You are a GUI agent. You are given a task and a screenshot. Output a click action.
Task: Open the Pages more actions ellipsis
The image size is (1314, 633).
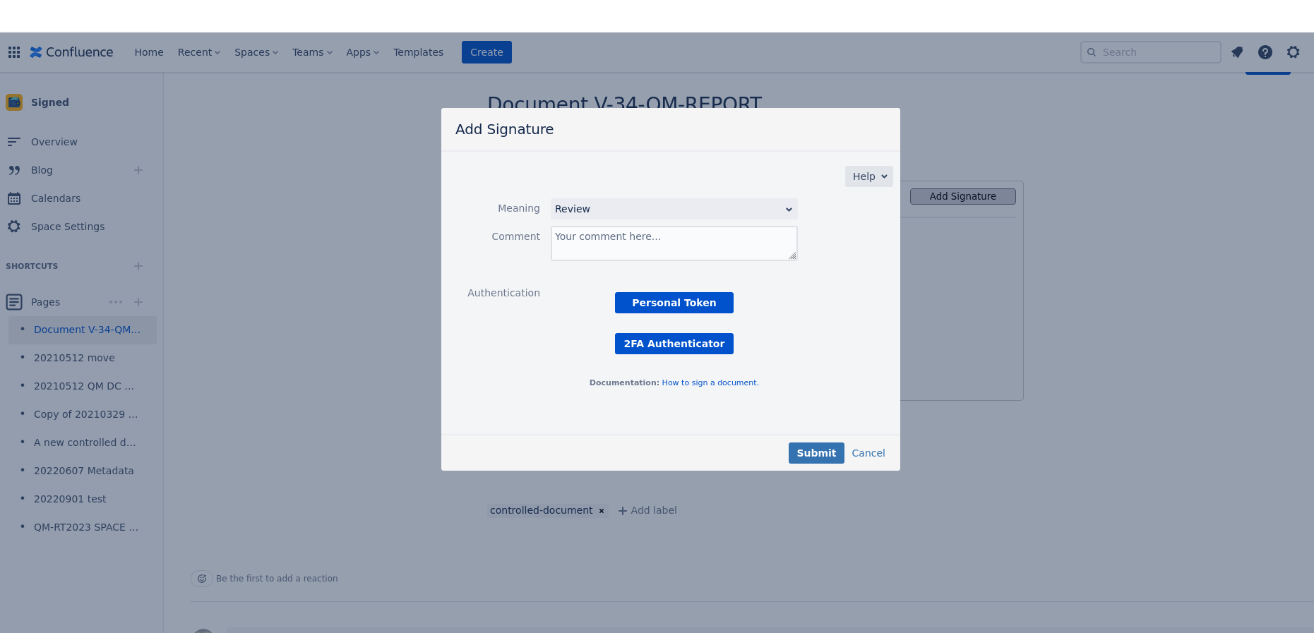[x=116, y=302]
